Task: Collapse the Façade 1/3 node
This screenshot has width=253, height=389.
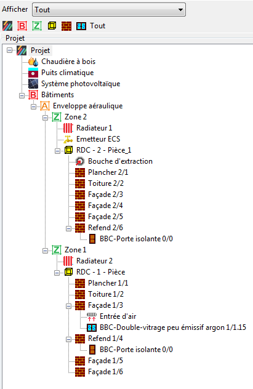Action: [68, 306]
